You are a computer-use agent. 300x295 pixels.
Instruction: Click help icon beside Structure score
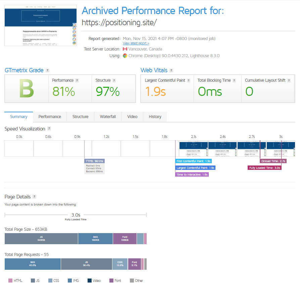(114, 80)
